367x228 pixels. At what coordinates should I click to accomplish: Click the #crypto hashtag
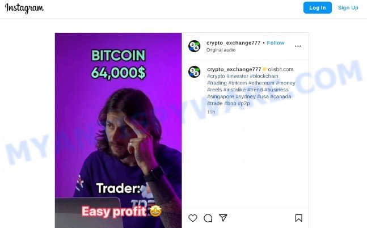point(216,76)
